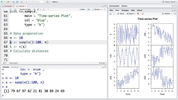Maximize the source editor pane
This screenshot has height=100, width=178.
[105, 6]
